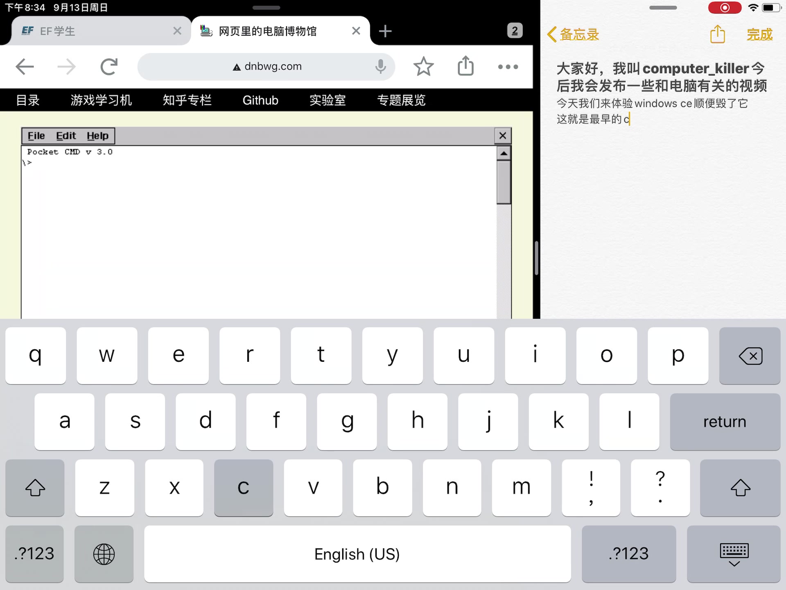
Task: Open the Github link in the navigation bar
Action: pyautogui.click(x=260, y=100)
